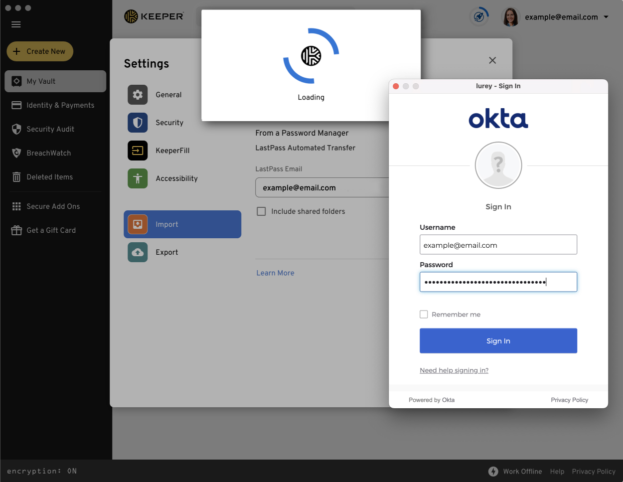Expand the account dropdown arrow
This screenshot has height=482, width=623.
(x=606, y=17)
